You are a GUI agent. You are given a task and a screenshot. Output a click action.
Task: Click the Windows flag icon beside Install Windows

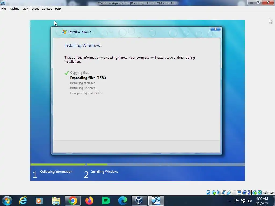pyautogui.click(x=64, y=32)
